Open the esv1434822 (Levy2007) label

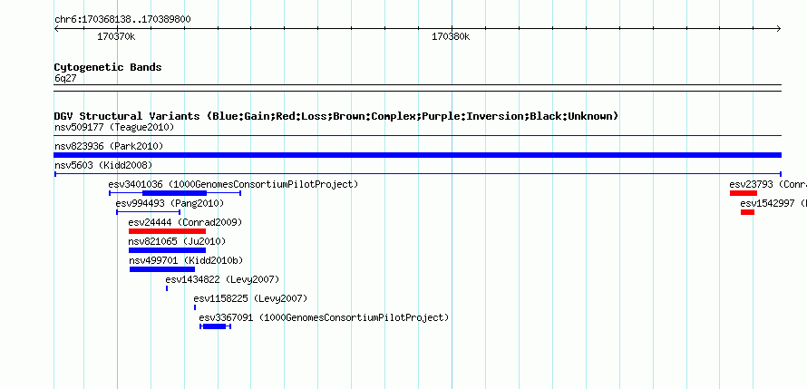pos(222,279)
